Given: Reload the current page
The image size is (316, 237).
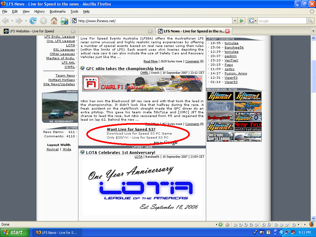Looking at the screenshot, I should pyautogui.click(x=33, y=21).
